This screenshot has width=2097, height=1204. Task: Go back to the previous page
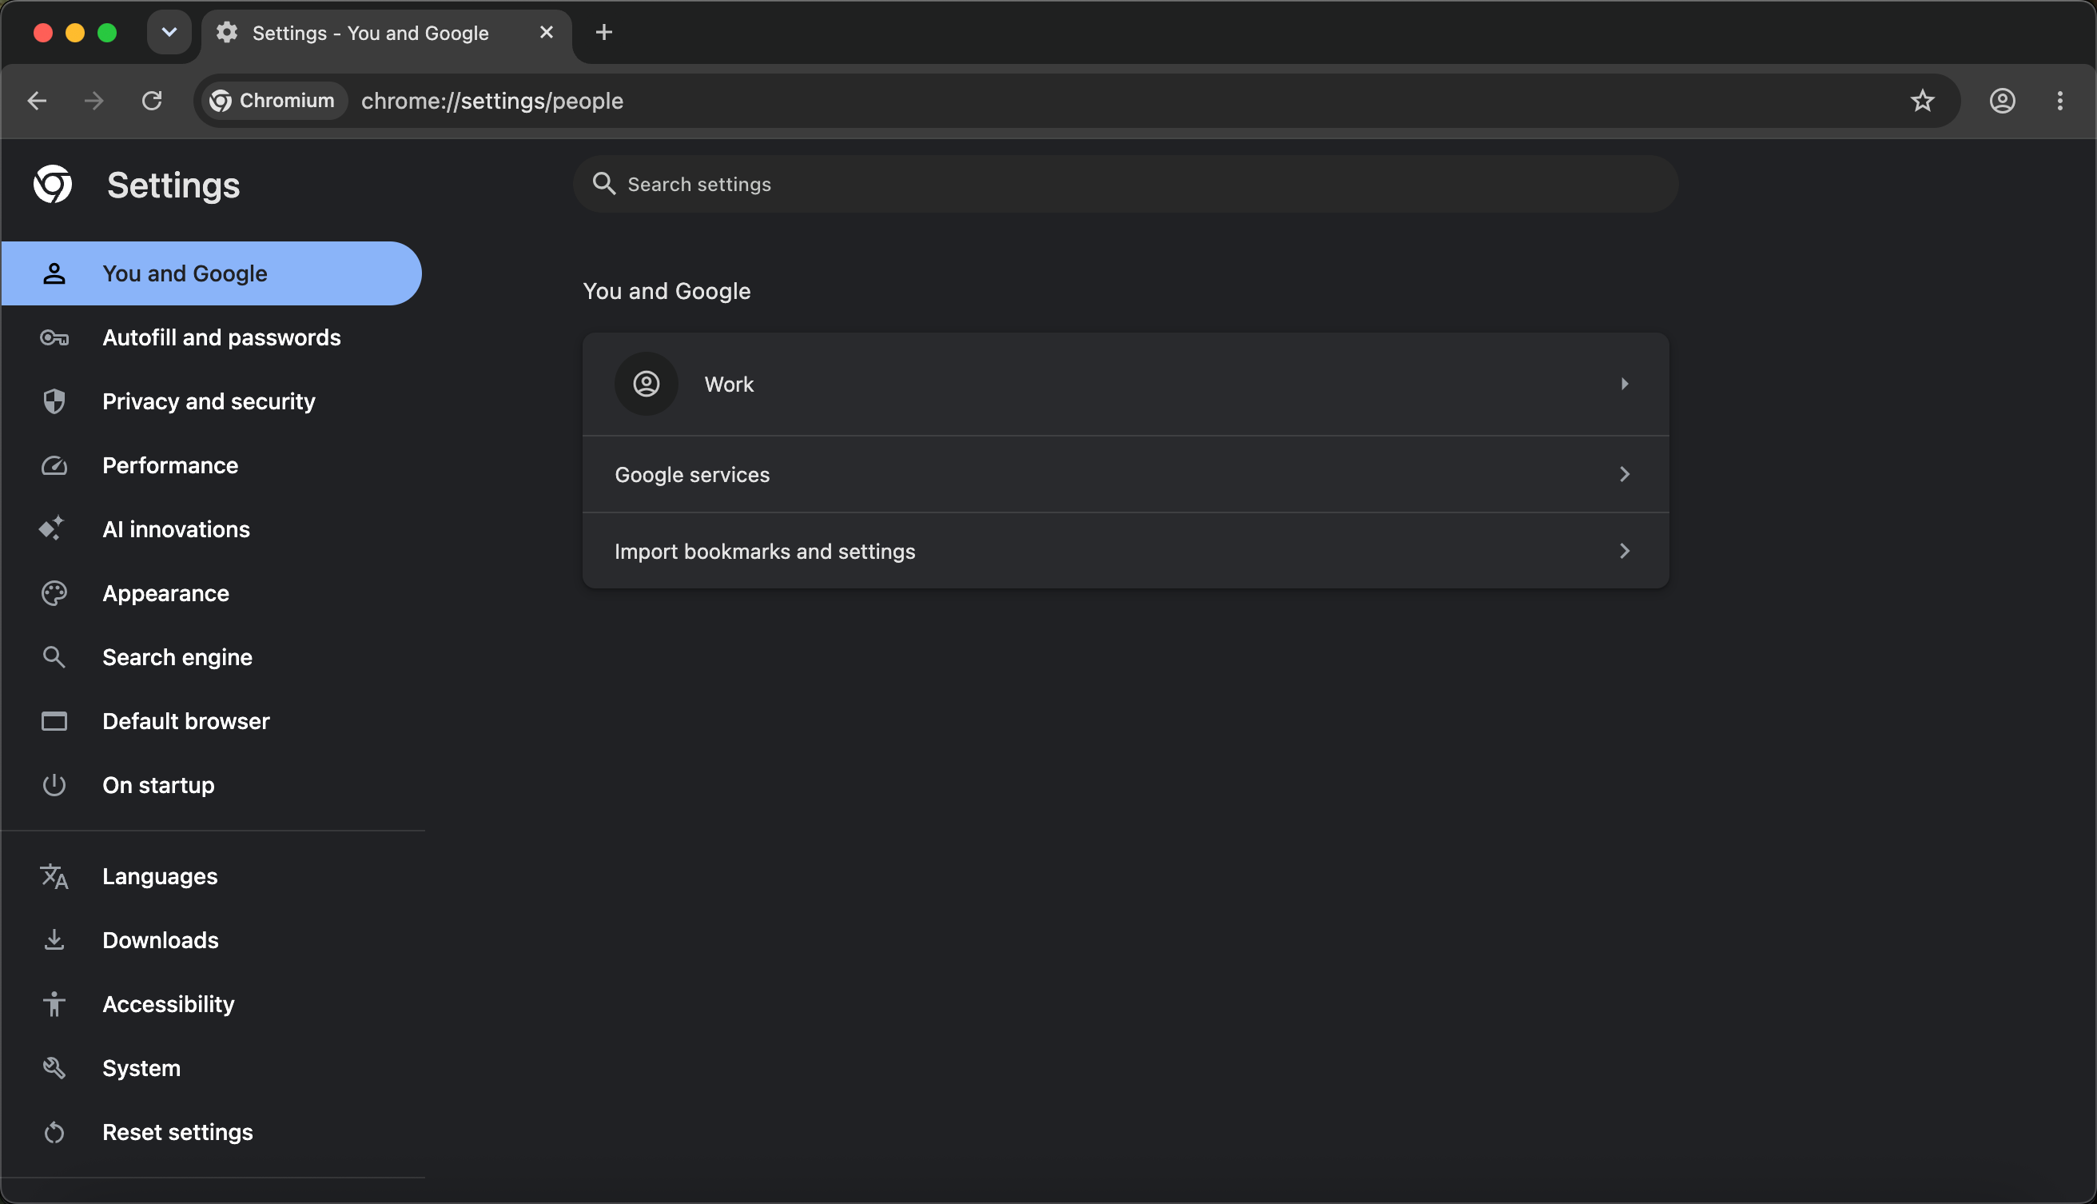(38, 101)
